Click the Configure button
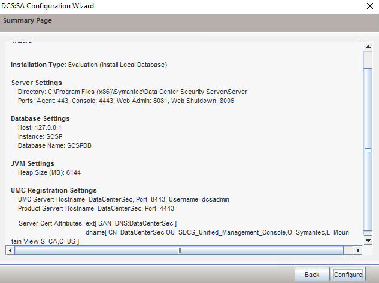The width and height of the screenshot is (379, 283). click(348, 274)
